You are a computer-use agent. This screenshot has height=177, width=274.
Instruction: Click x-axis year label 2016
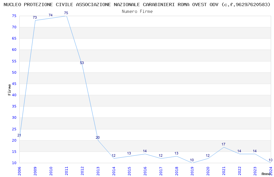tap(145, 171)
